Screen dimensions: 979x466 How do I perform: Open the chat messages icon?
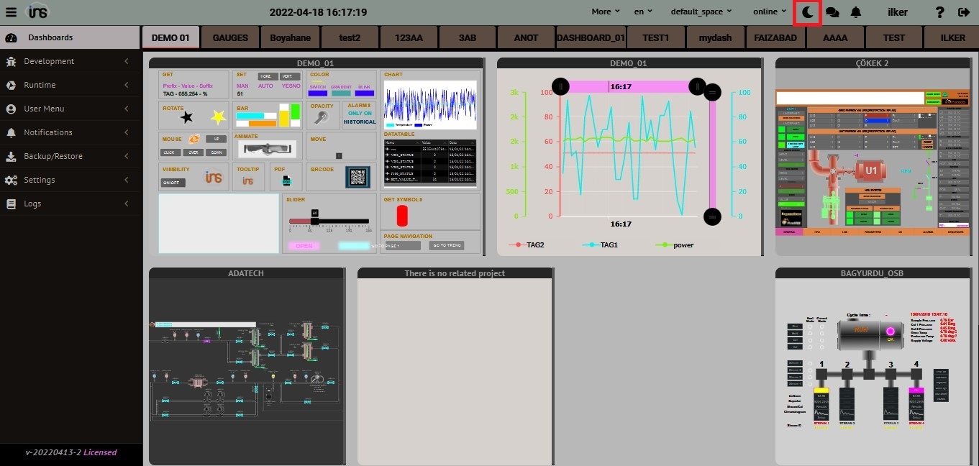pos(832,12)
